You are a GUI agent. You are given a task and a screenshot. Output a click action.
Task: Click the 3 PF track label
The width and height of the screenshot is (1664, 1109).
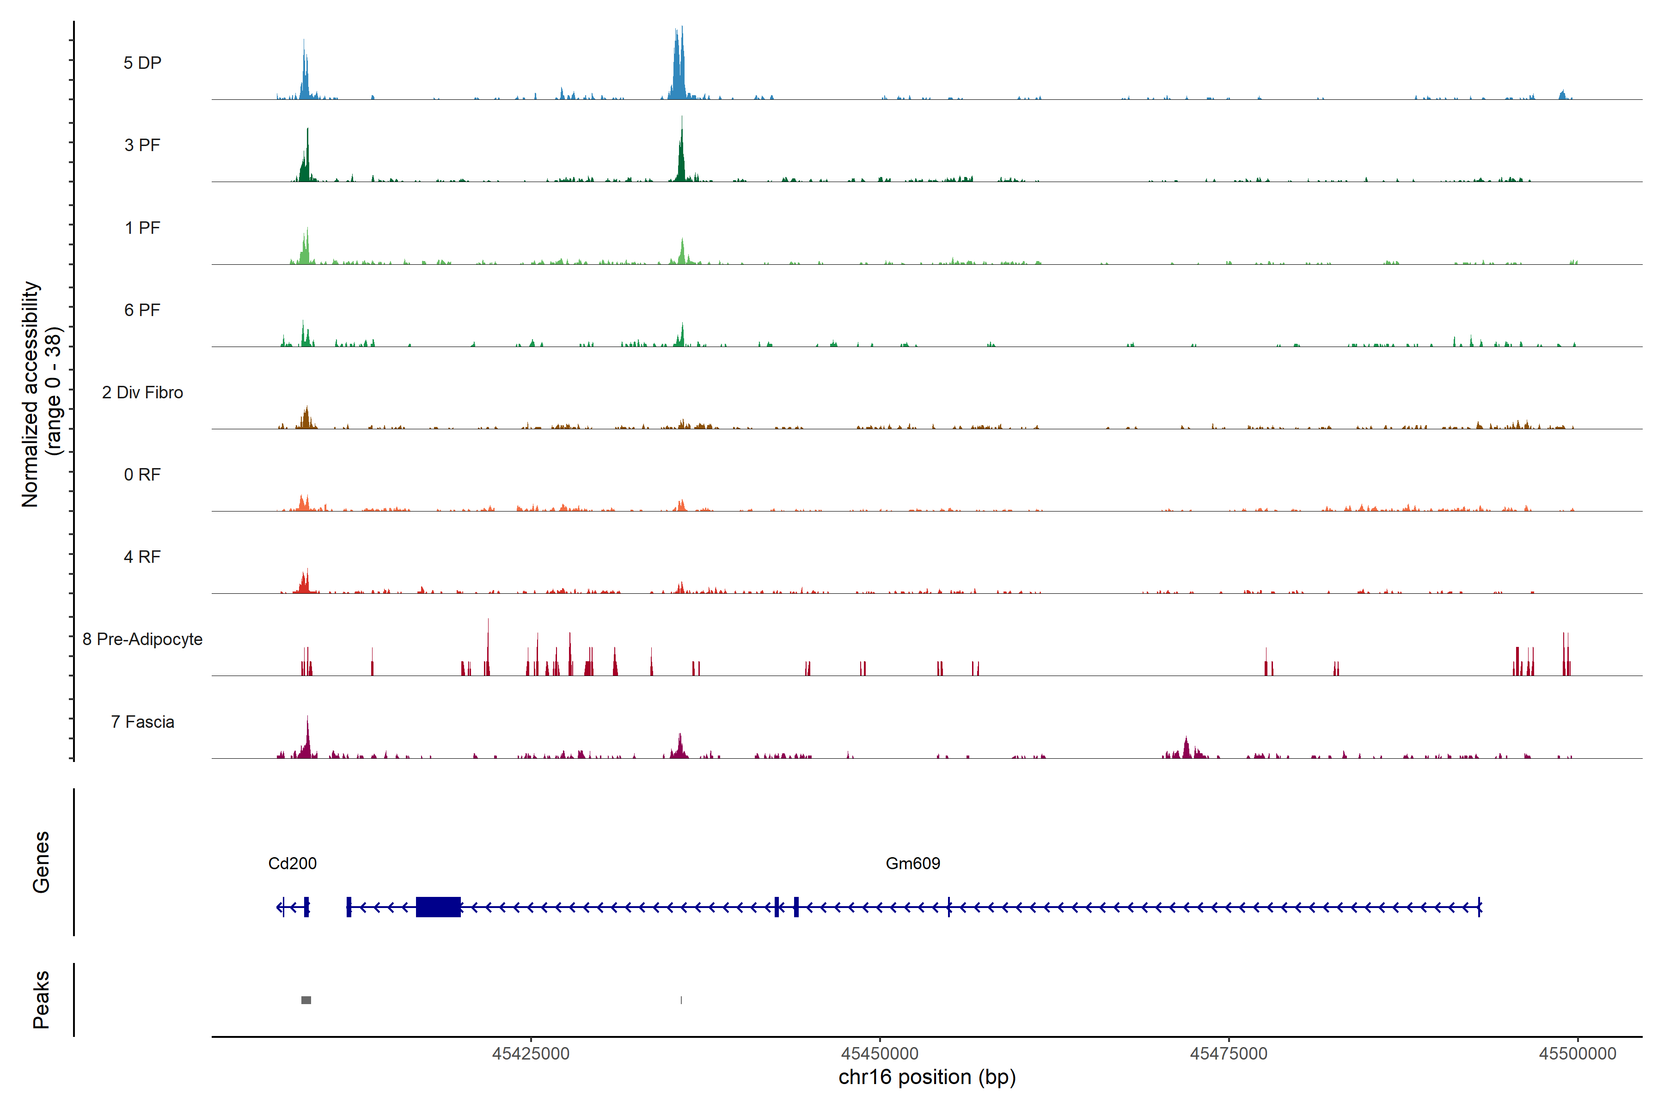142,145
